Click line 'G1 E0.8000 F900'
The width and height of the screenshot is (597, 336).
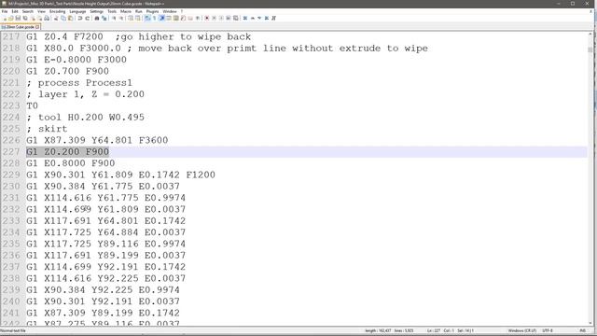[x=71, y=163]
